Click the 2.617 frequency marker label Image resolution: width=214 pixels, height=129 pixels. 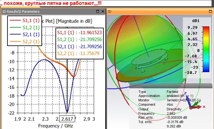(x=67, y=119)
